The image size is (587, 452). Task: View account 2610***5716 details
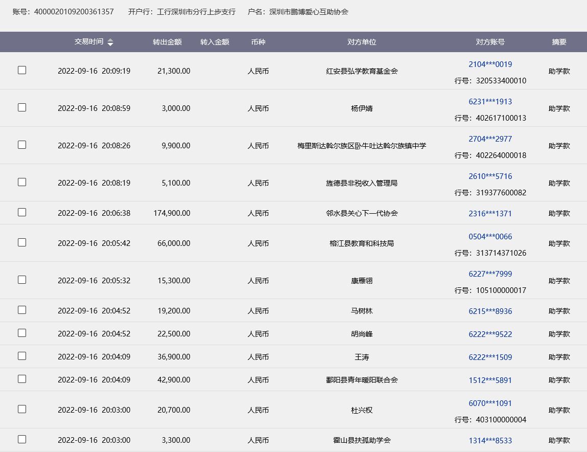(490, 176)
